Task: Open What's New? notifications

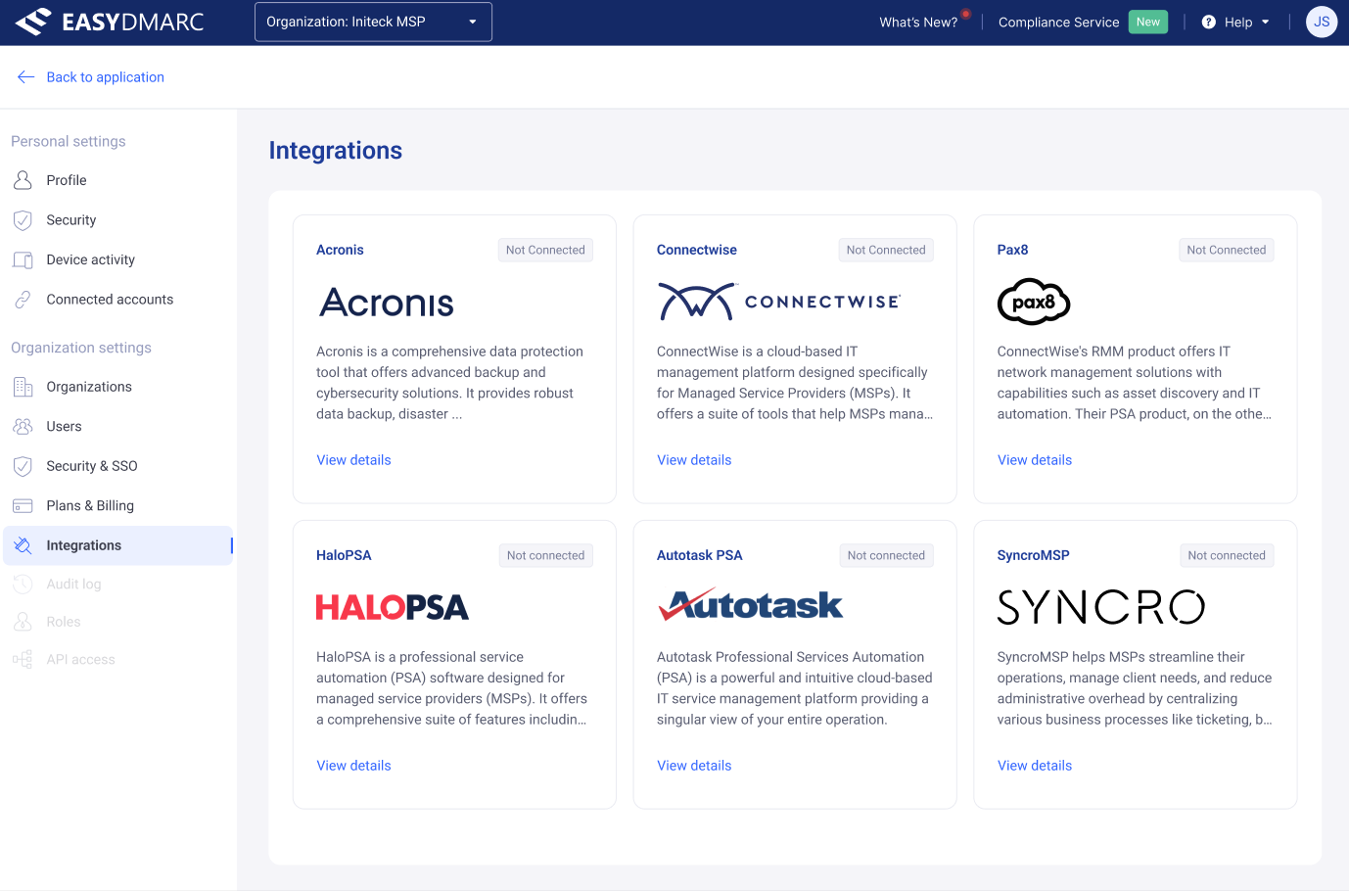Action: [918, 22]
